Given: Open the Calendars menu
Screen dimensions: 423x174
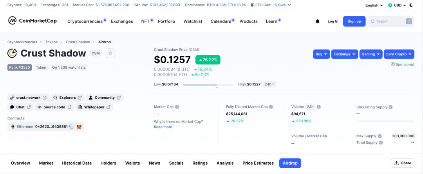Looking at the screenshot, I should [x=221, y=21].
